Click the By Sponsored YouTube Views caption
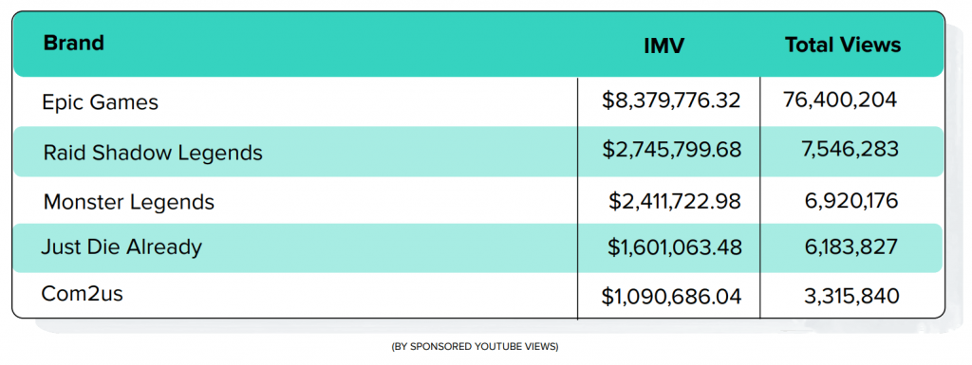Screen dimensions: 972x365 (x=475, y=347)
